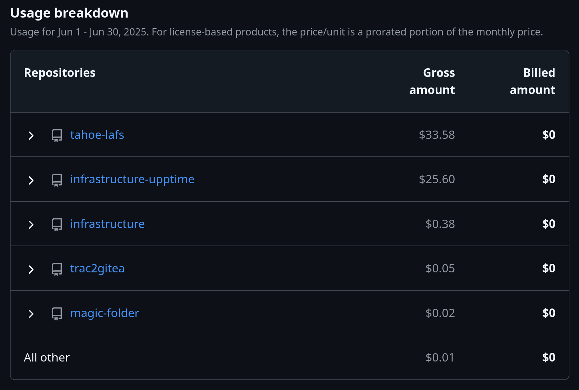
Task: Open the trac2gitea repository link
Action: tap(97, 268)
